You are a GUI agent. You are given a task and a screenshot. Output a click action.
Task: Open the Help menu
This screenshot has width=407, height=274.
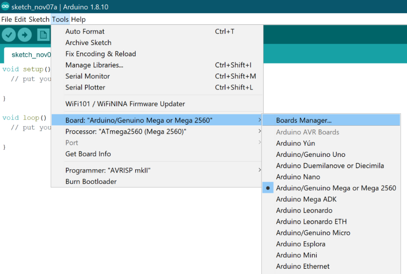78,20
